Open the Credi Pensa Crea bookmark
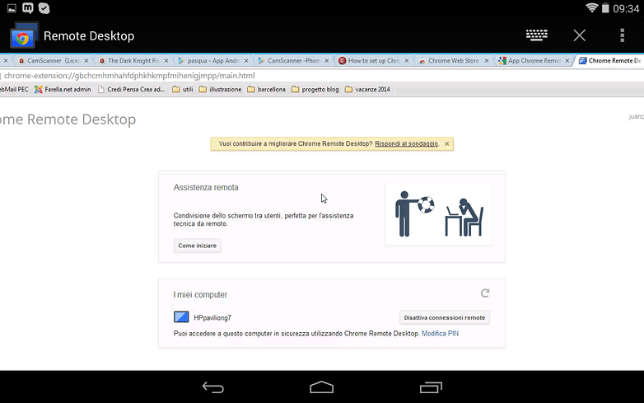The image size is (644, 403). pyautogui.click(x=132, y=89)
